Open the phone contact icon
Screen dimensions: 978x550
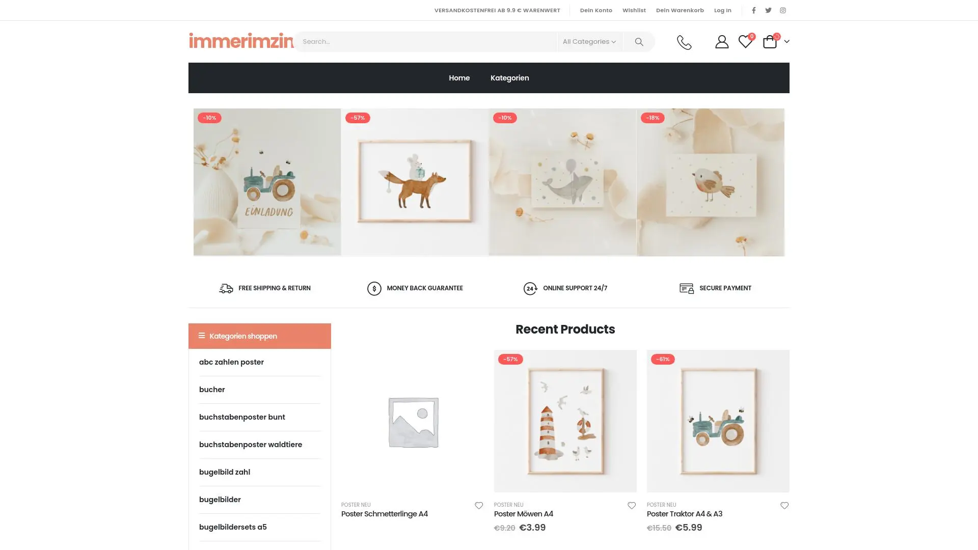click(684, 42)
